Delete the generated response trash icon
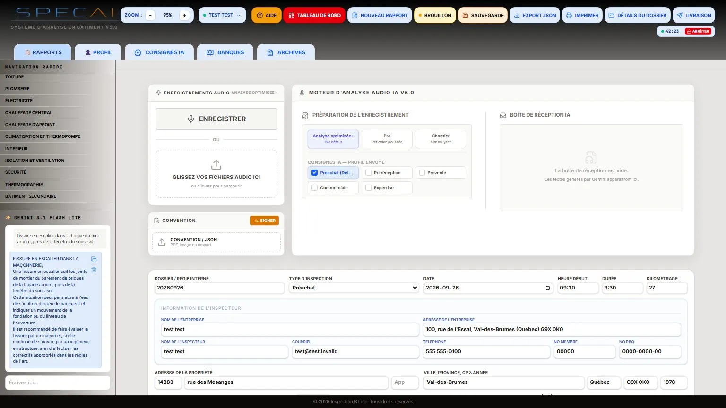 94,270
